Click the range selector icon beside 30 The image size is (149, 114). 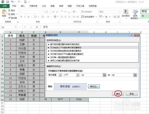coord(104,75)
